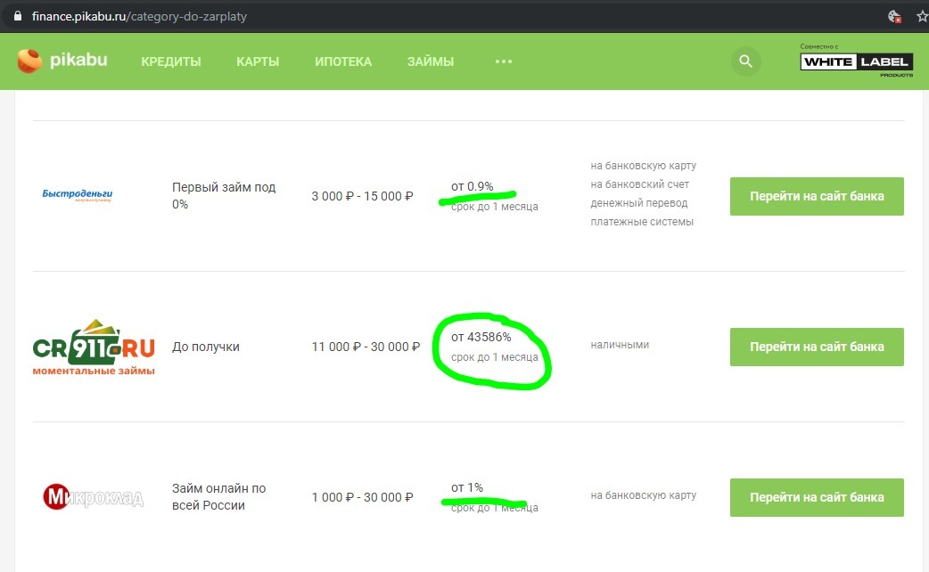The width and height of the screenshot is (929, 572).
Task: Click the White Label products logo
Action: pyautogui.click(x=856, y=61)
